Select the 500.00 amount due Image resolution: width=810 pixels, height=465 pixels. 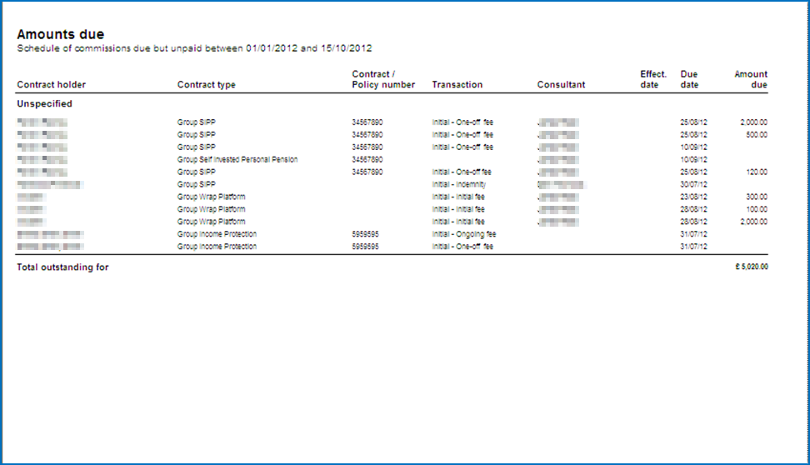(x=757, y=135)
